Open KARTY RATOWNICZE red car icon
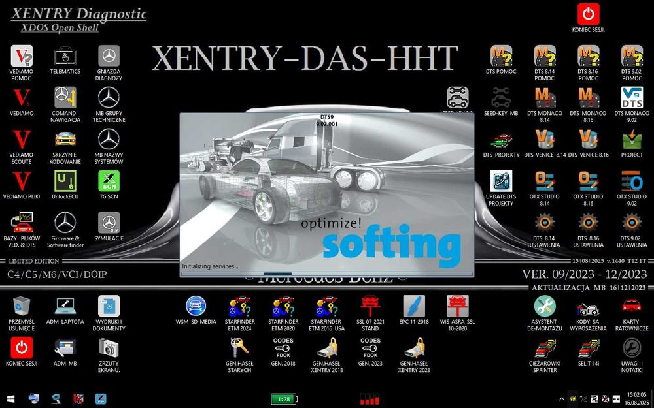The width and height of the screenshot is (654, 408). [x=632, y=306]
